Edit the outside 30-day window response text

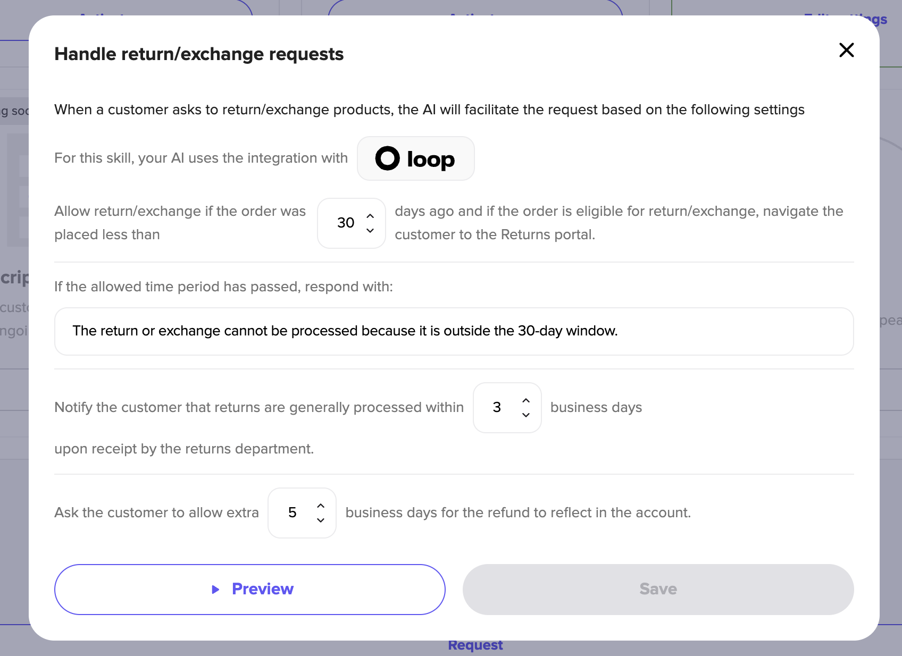point(454,331)
